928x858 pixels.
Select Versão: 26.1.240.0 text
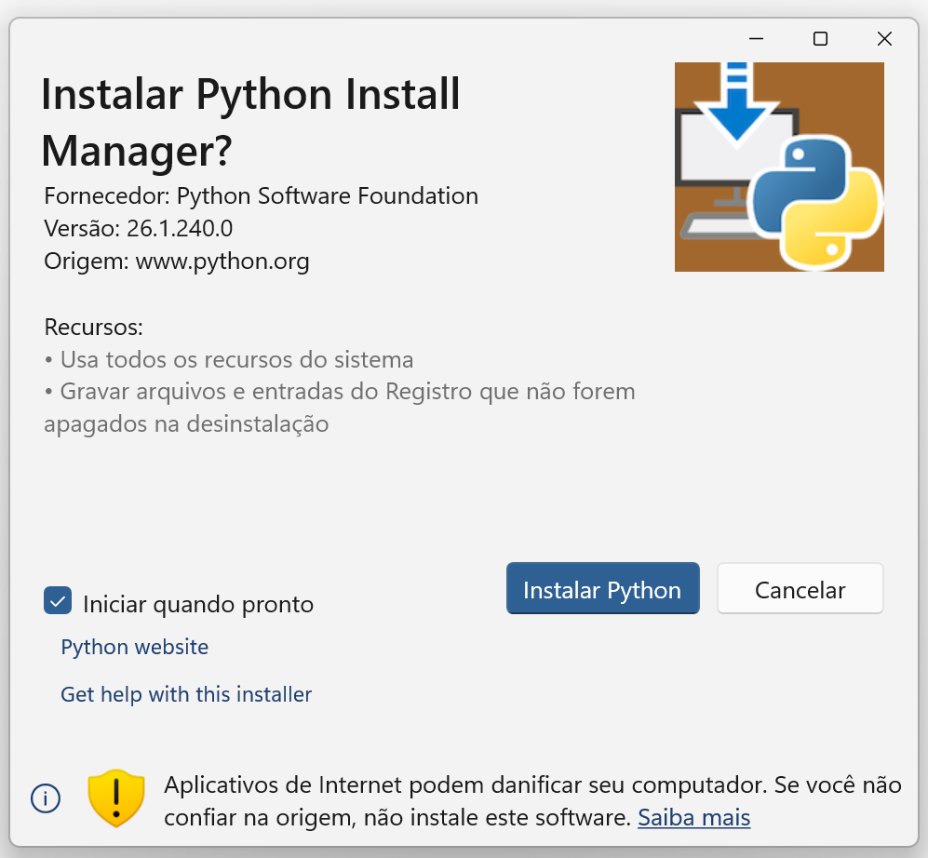(139, 228)
